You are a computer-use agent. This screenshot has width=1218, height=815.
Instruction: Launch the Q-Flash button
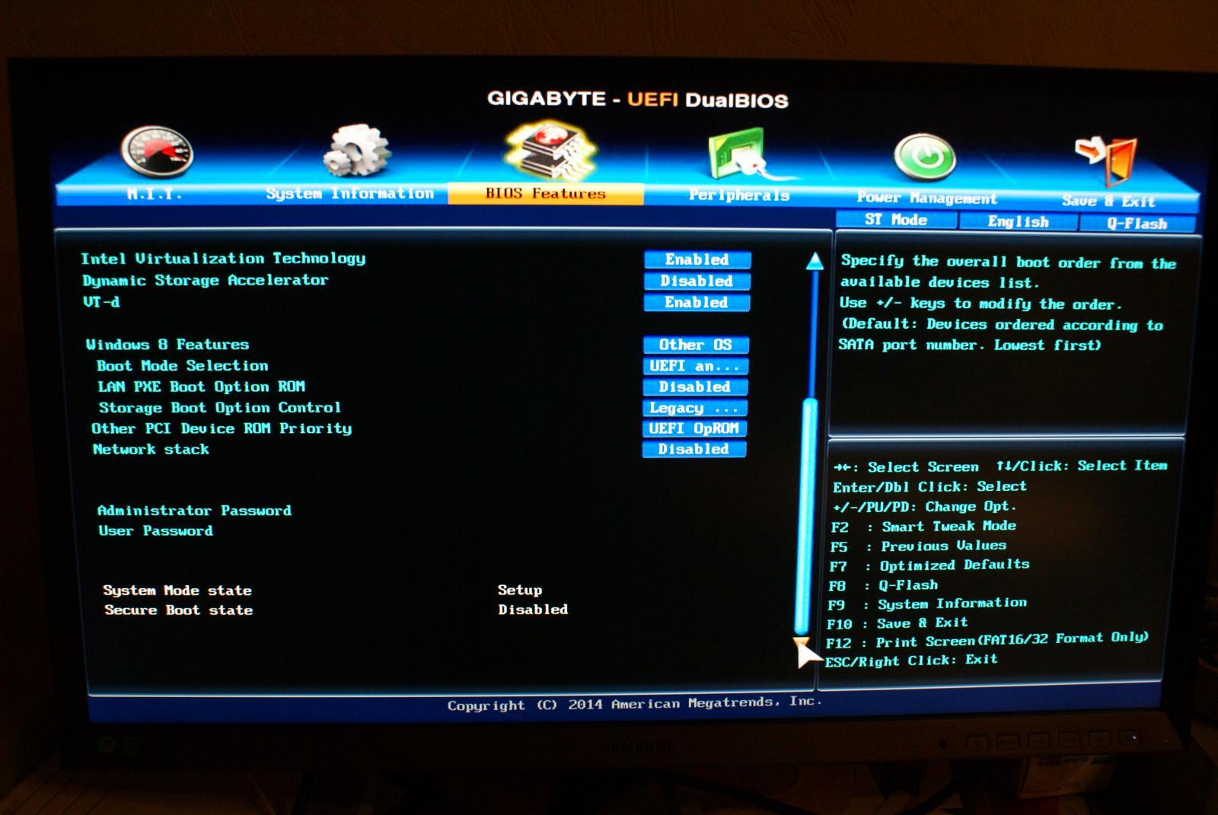point(1137,224)
